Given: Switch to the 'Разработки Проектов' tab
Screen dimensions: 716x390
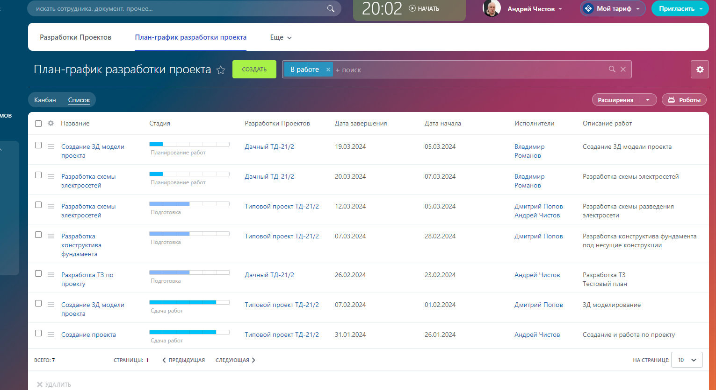Looking at the screenshot, I should tap(75, 37).
